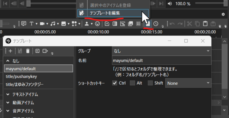Select the mayumi/default template
The image size is (229, 118).
point(38,69)
